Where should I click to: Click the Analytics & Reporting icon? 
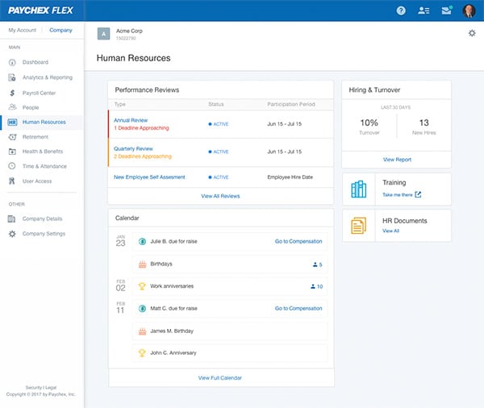(x=12, y=77)
